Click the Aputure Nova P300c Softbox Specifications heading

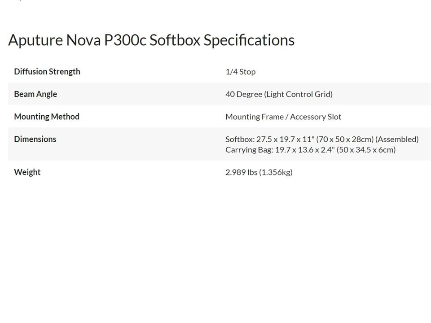click(151, 40)
